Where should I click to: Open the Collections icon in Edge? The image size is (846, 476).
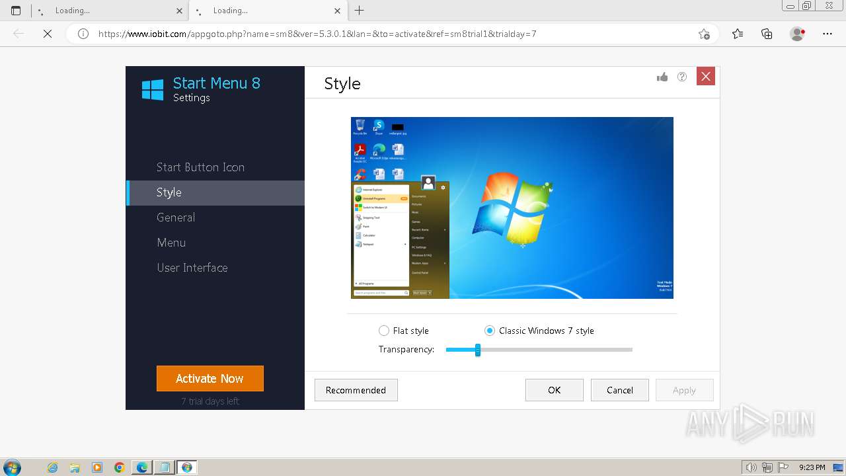767,34
